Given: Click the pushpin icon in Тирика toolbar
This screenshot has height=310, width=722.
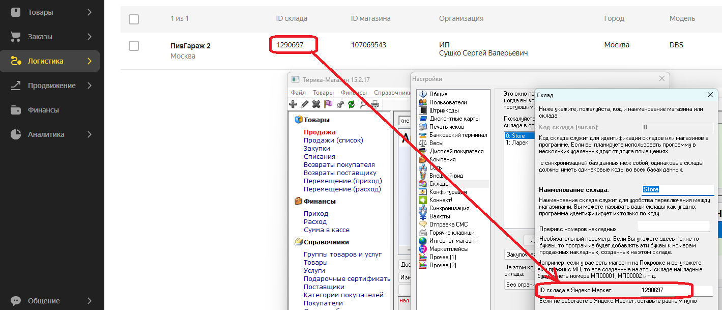Looking at the screenshot, I should click(340, 104).
